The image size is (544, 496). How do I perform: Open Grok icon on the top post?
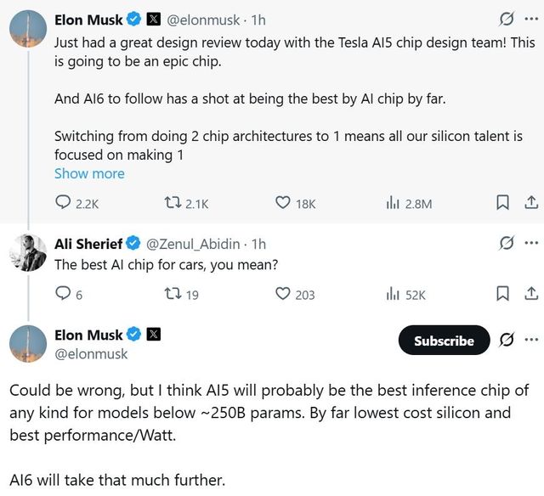pos(507,19)
